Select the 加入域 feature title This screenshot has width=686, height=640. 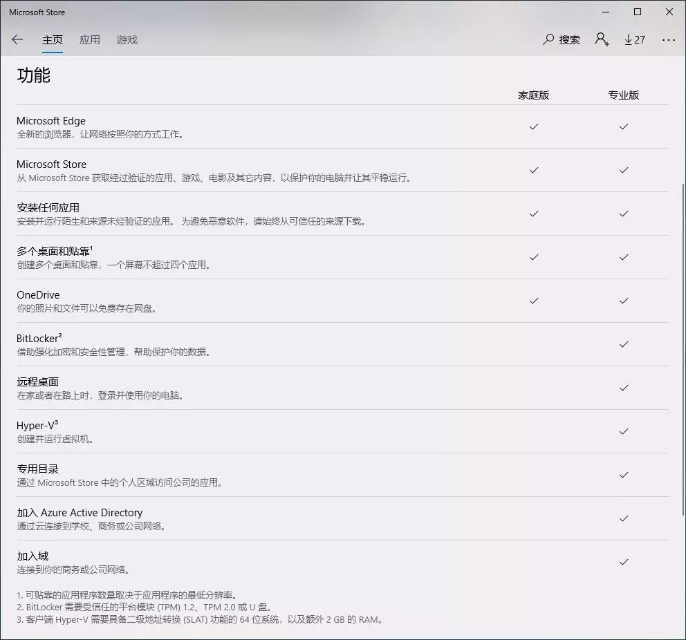[x=33, y=556]
